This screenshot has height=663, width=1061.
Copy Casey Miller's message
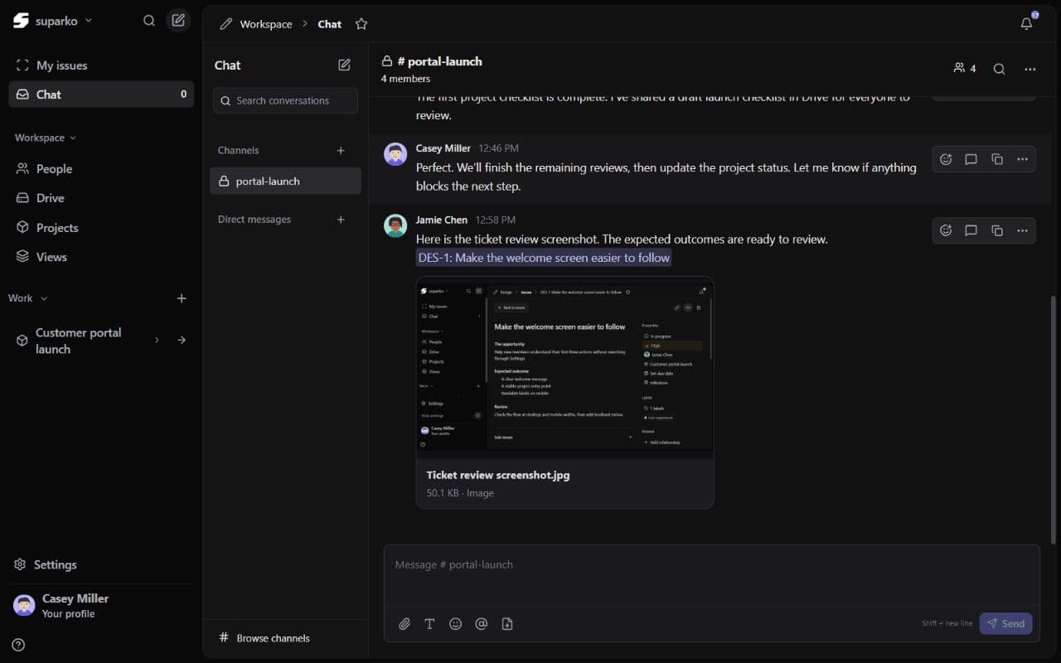coord(997,159)
